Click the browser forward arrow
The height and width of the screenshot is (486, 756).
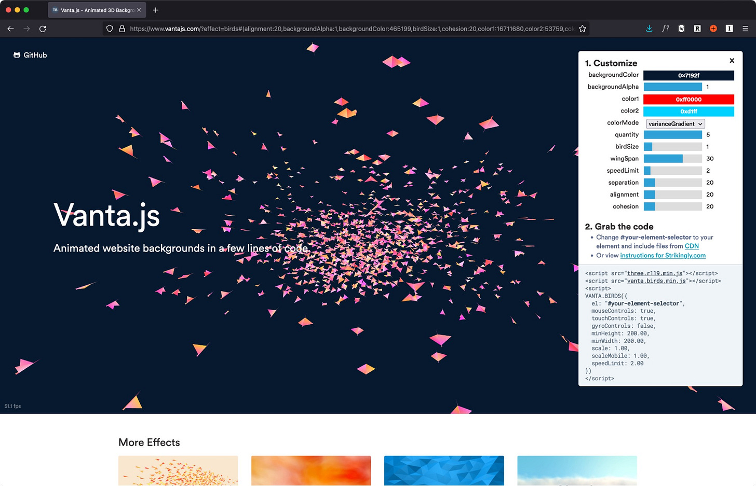coord(26,29)
